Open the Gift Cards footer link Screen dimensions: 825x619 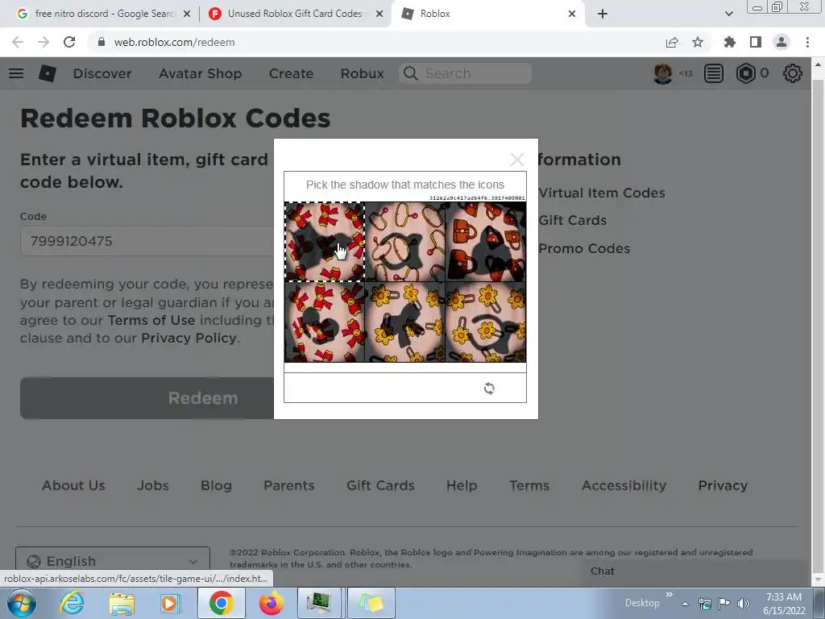380,485
